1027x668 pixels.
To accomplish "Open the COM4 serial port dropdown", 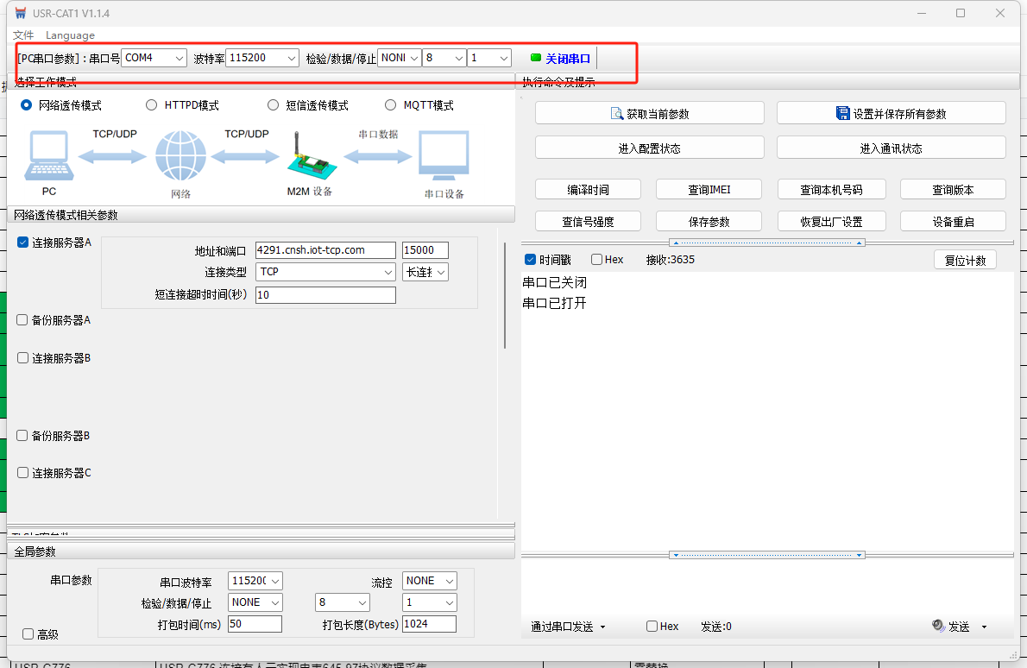I will click(x=154, y=58).
